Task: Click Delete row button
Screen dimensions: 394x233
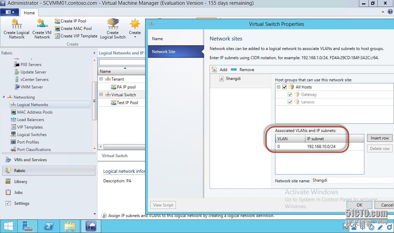Action: 380,149
